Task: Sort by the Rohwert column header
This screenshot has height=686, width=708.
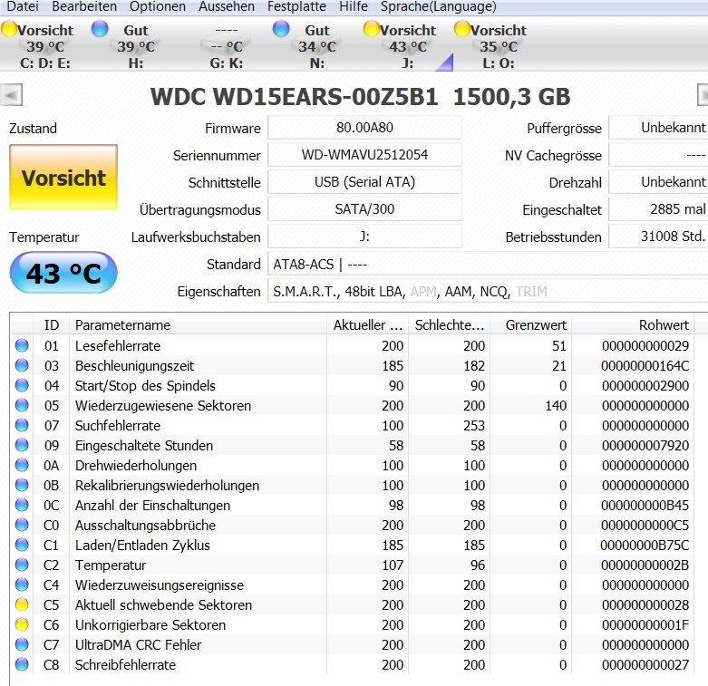Action: click(x=633, y=325)
